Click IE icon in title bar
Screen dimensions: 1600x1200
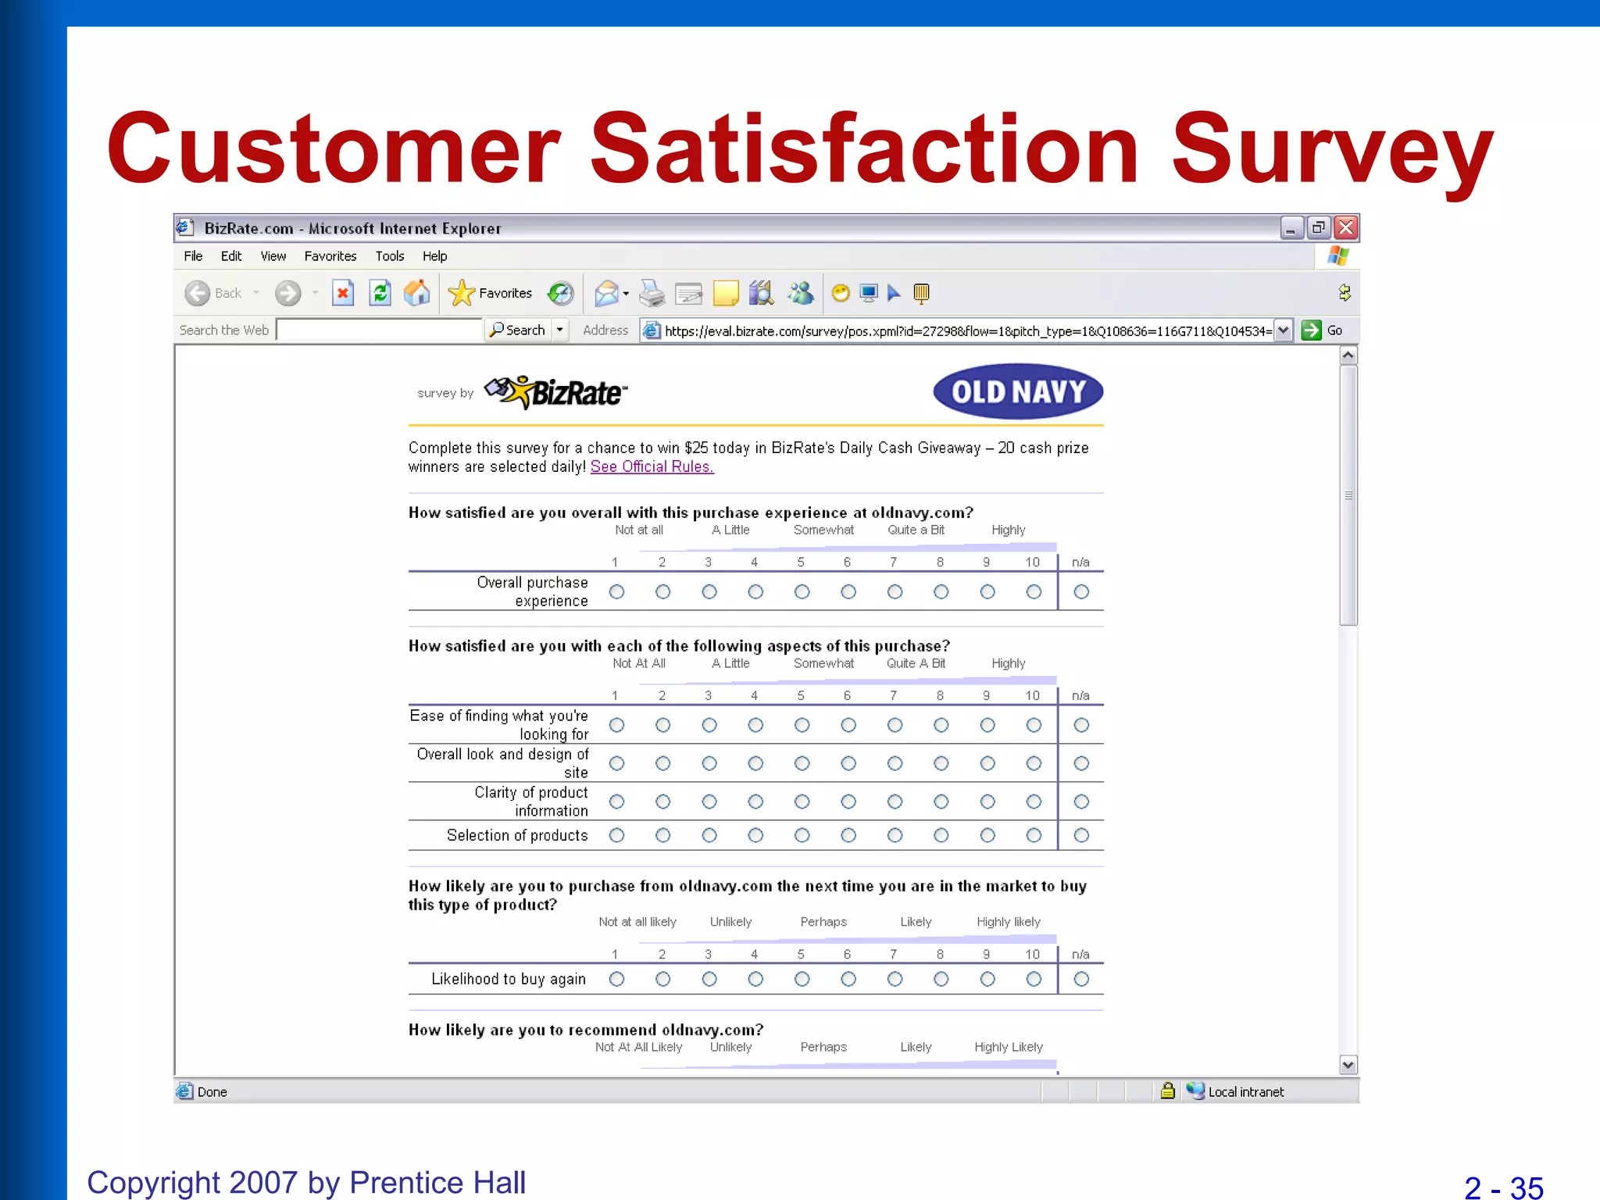[x=185, y=227]
